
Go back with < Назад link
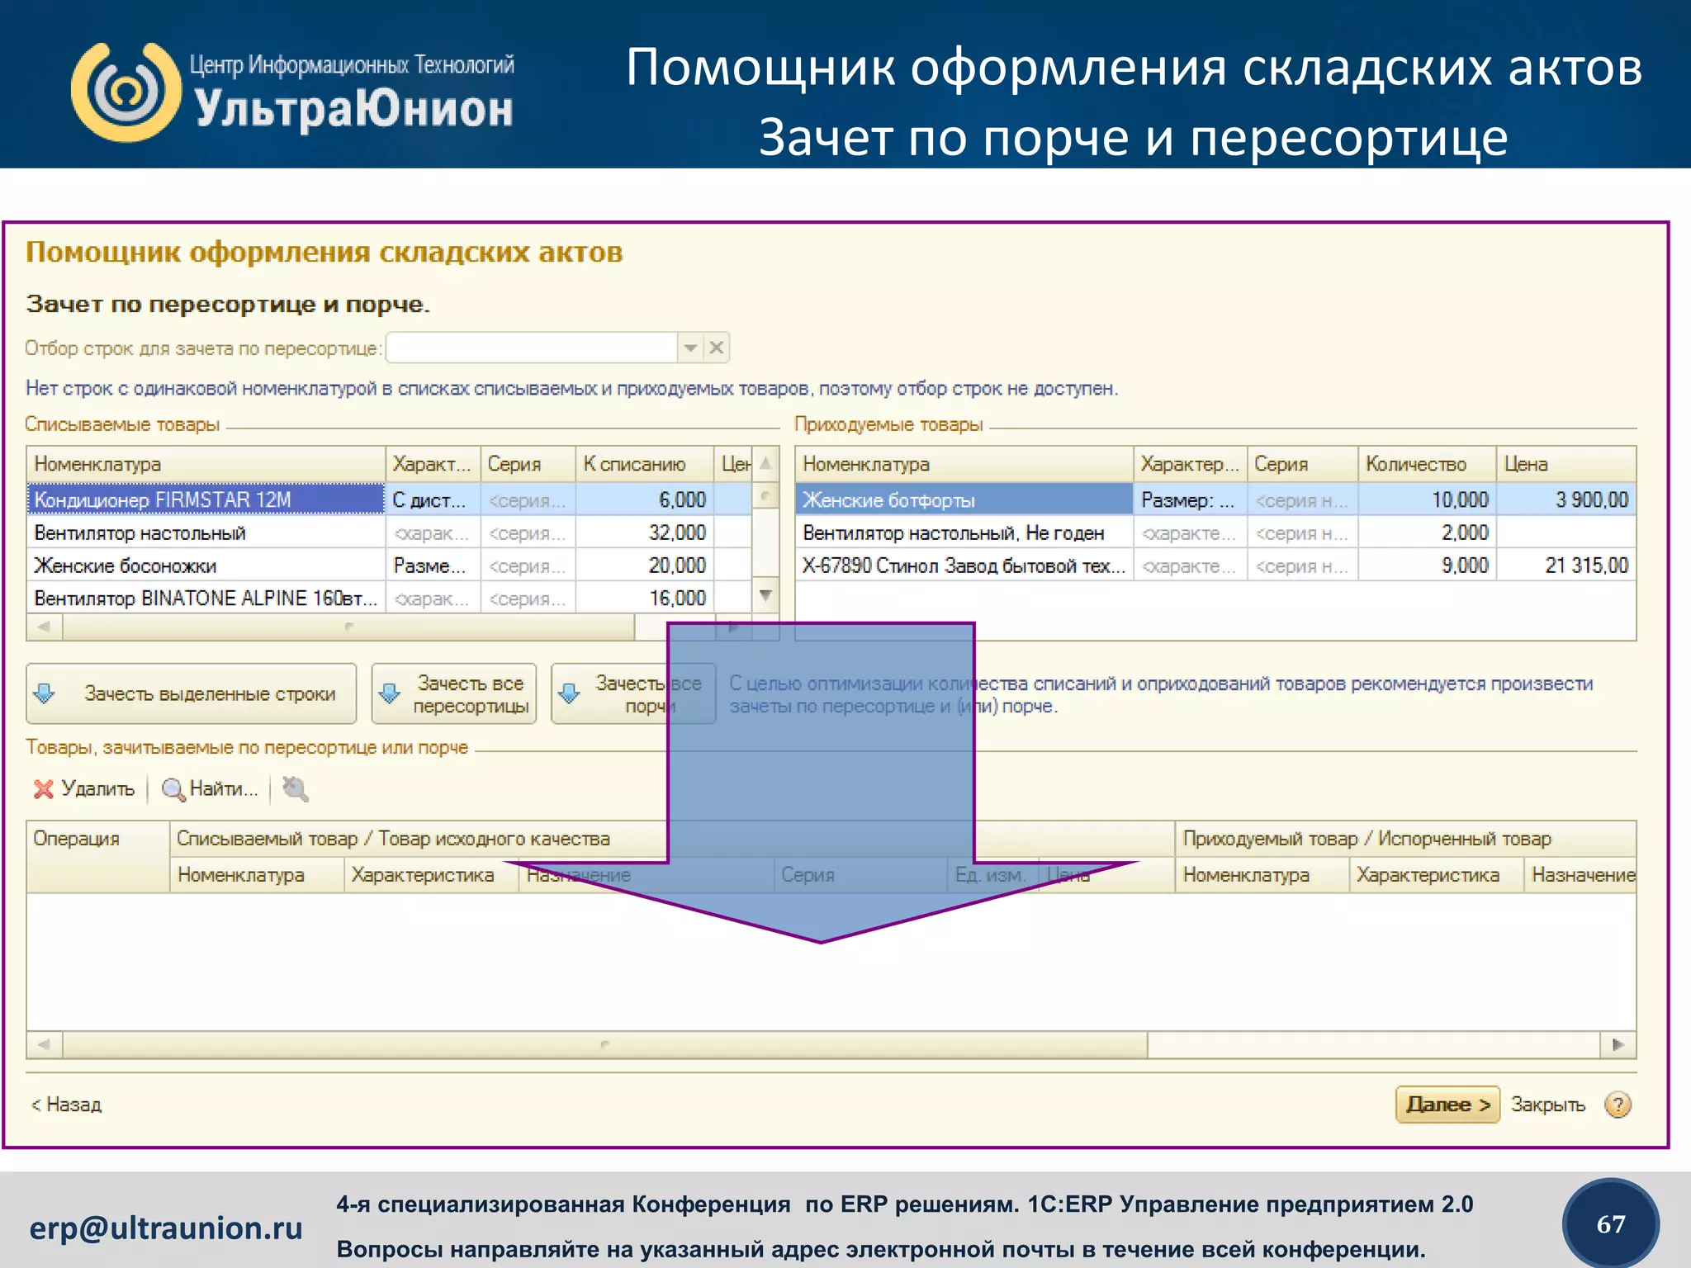[x=66, y=1105]
